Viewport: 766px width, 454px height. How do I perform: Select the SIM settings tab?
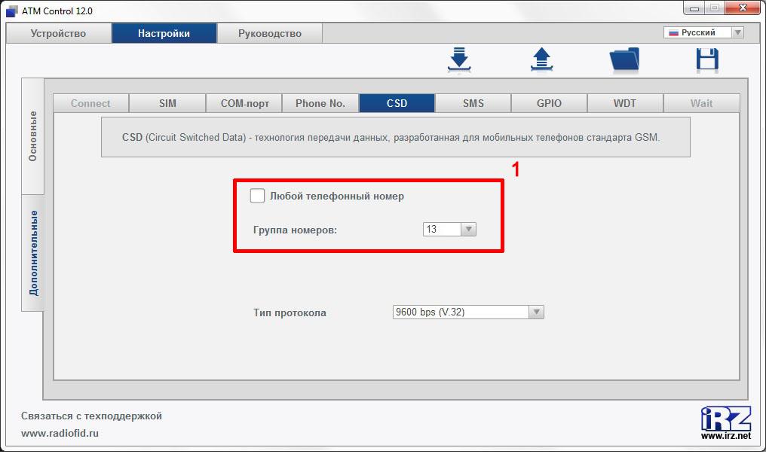click(x=167, y=103)
